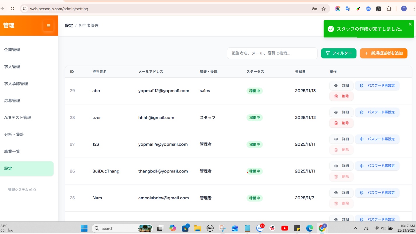The width and height of the screenshot is (416, 234).
Task: Navigate to 分析・集計 section
Action: pyautogui.click(x=14, y=135)
